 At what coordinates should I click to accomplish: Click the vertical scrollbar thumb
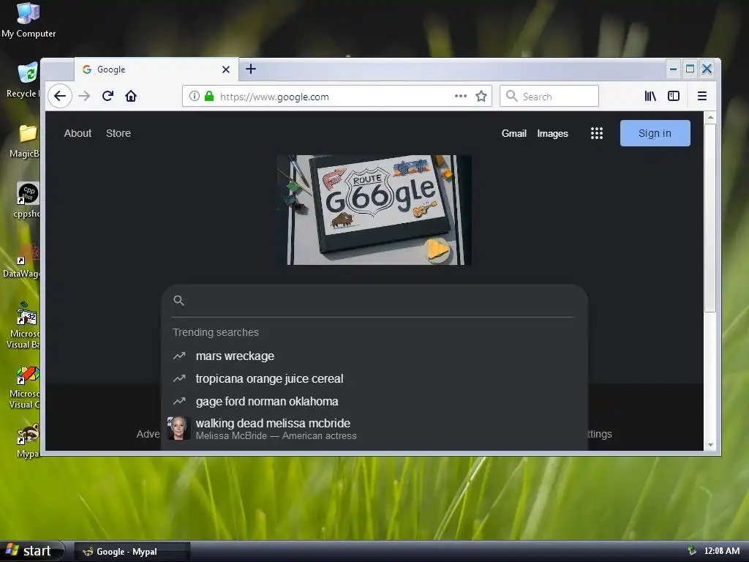710,218
